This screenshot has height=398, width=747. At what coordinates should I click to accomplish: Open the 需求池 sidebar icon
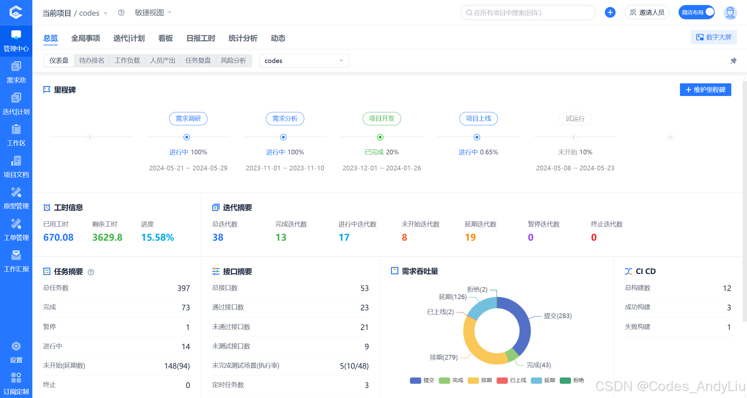[16, 67]
